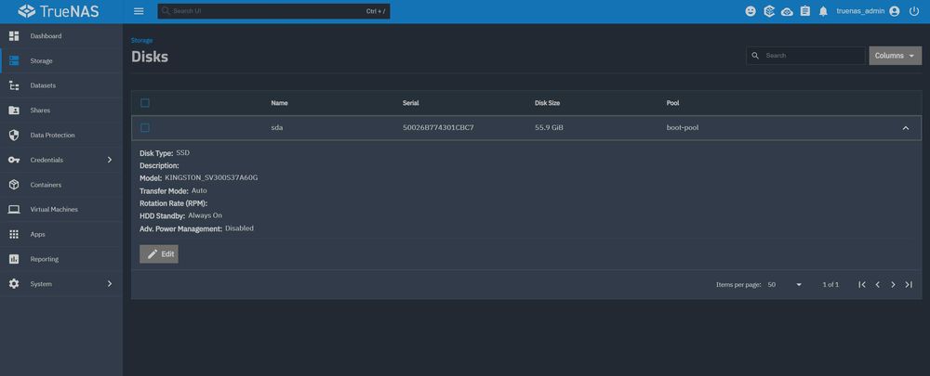Click the Edit disk button
Viewport: 930px width, 376px height.
[x=159, y=254]
